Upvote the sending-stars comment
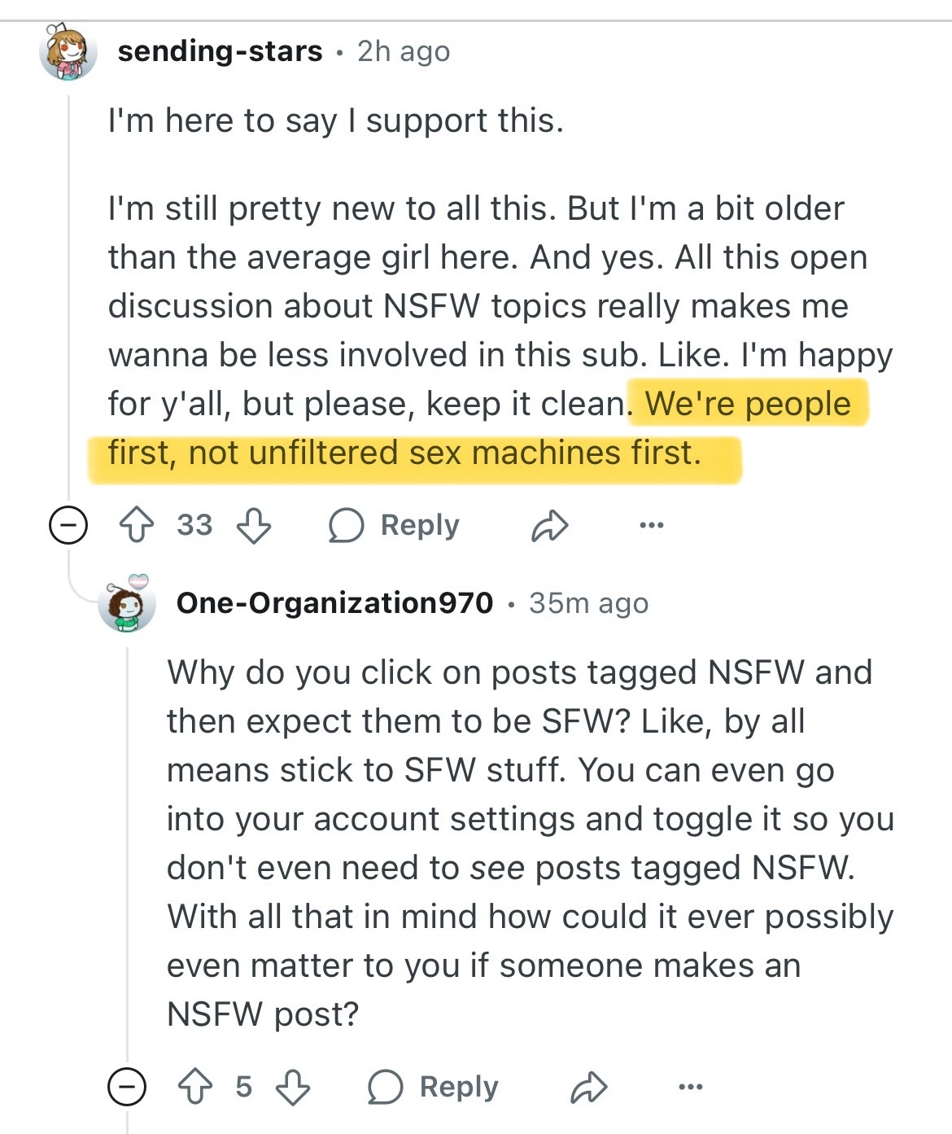This screenshot has width=952, height=1134. (x=137, y=525)
